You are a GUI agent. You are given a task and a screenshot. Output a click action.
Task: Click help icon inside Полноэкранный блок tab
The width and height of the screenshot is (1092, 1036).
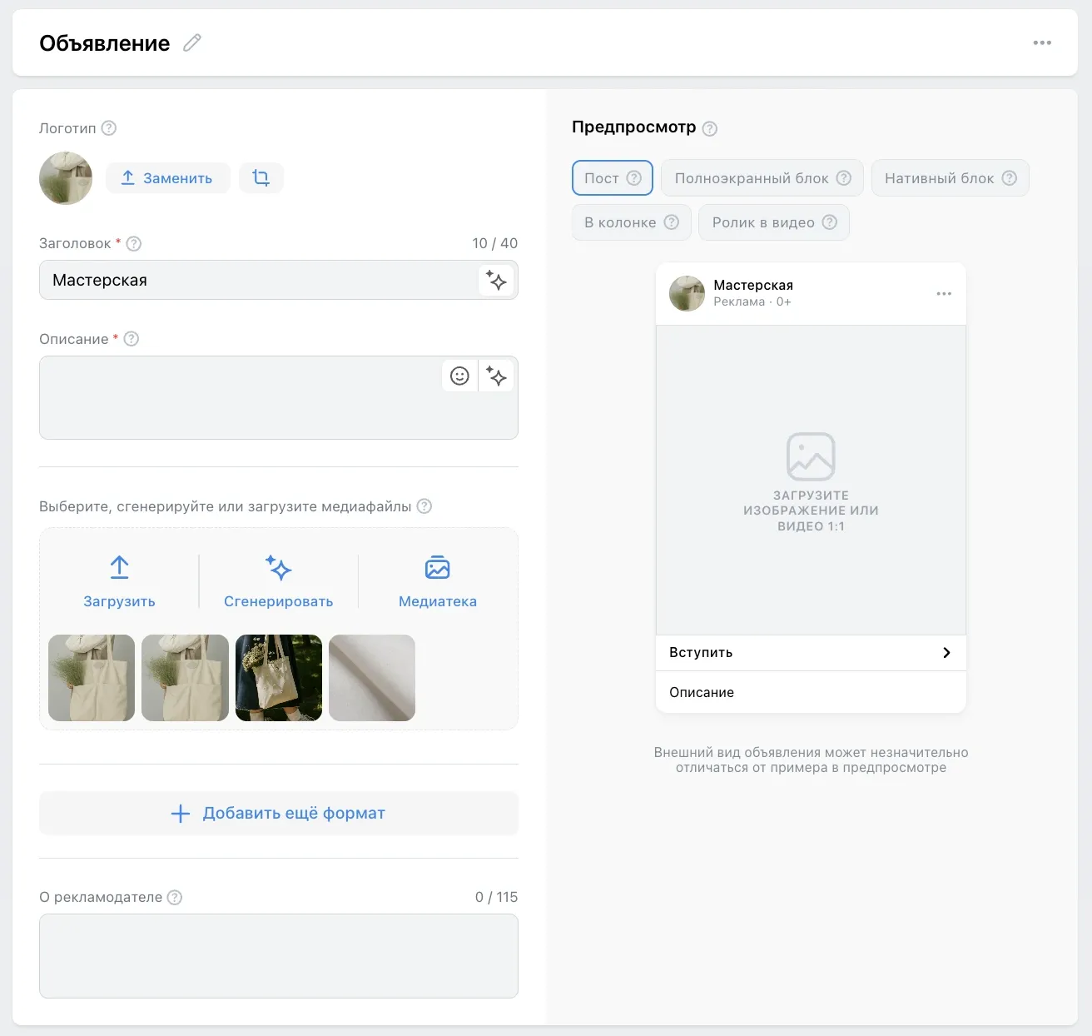(x=844, y=178)
